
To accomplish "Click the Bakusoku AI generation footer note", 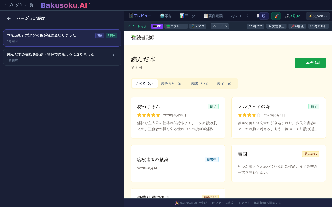I will click(x=228, y=203).
